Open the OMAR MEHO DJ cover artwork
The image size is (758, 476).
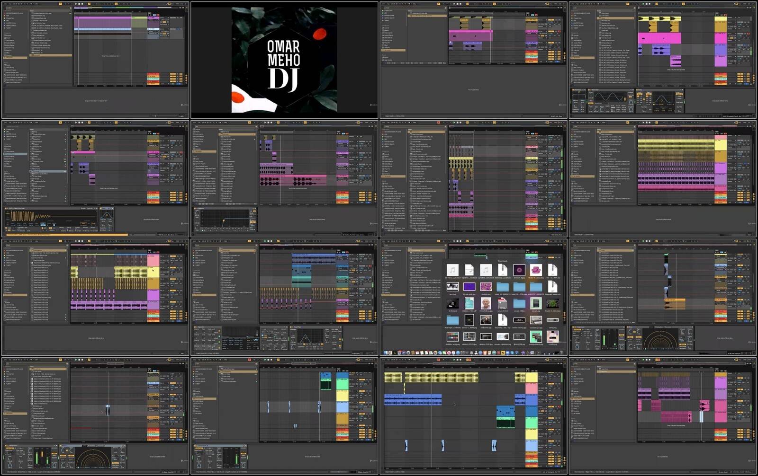(x=284, y=60)
